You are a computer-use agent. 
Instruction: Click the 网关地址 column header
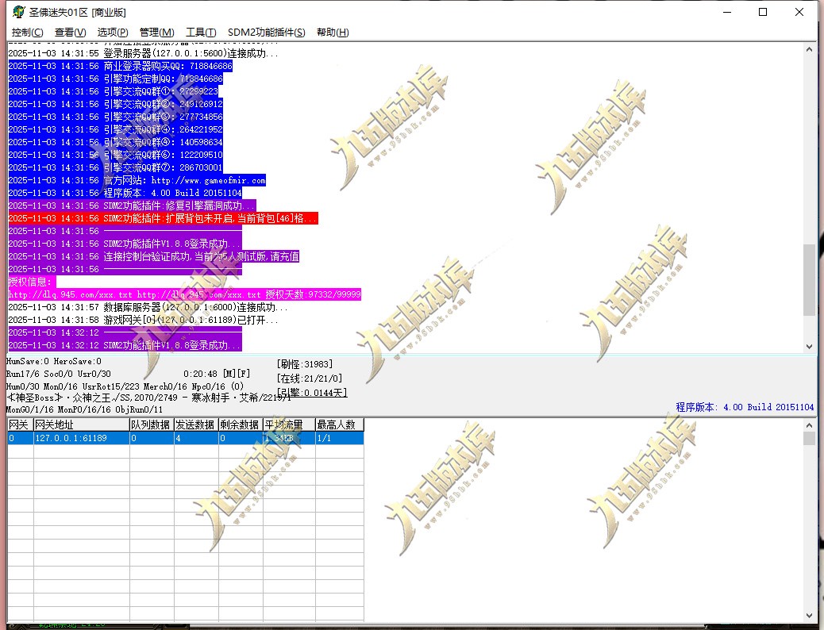[82, 424]
